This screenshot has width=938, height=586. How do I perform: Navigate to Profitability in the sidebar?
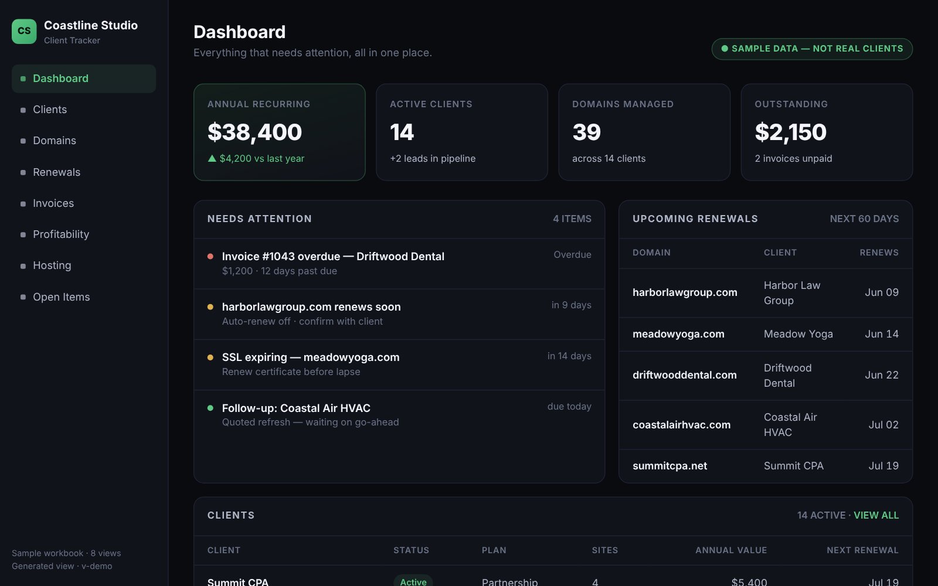tap(84, 234)
